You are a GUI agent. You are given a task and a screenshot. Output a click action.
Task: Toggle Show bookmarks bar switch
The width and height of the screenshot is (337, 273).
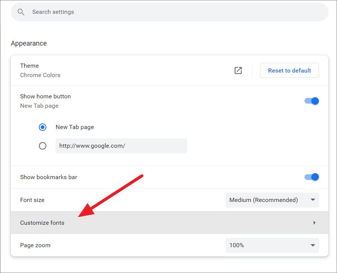(x=312, y=177)
